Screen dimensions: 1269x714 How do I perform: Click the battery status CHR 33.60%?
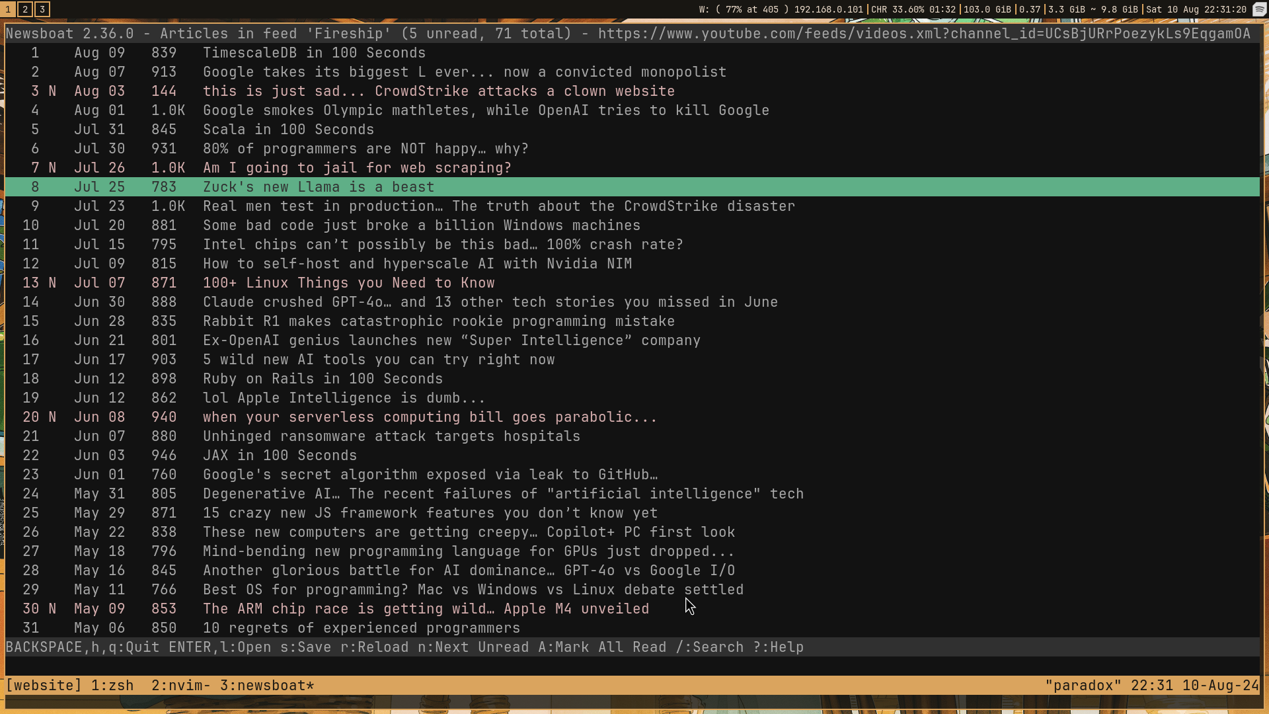[x=913, y=9]
